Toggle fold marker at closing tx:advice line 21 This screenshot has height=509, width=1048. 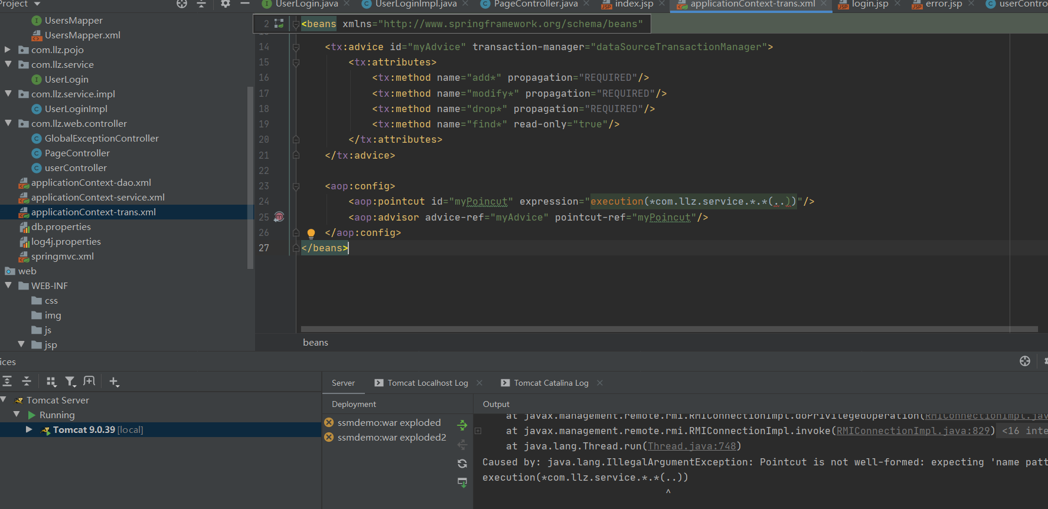pos(296,155)
